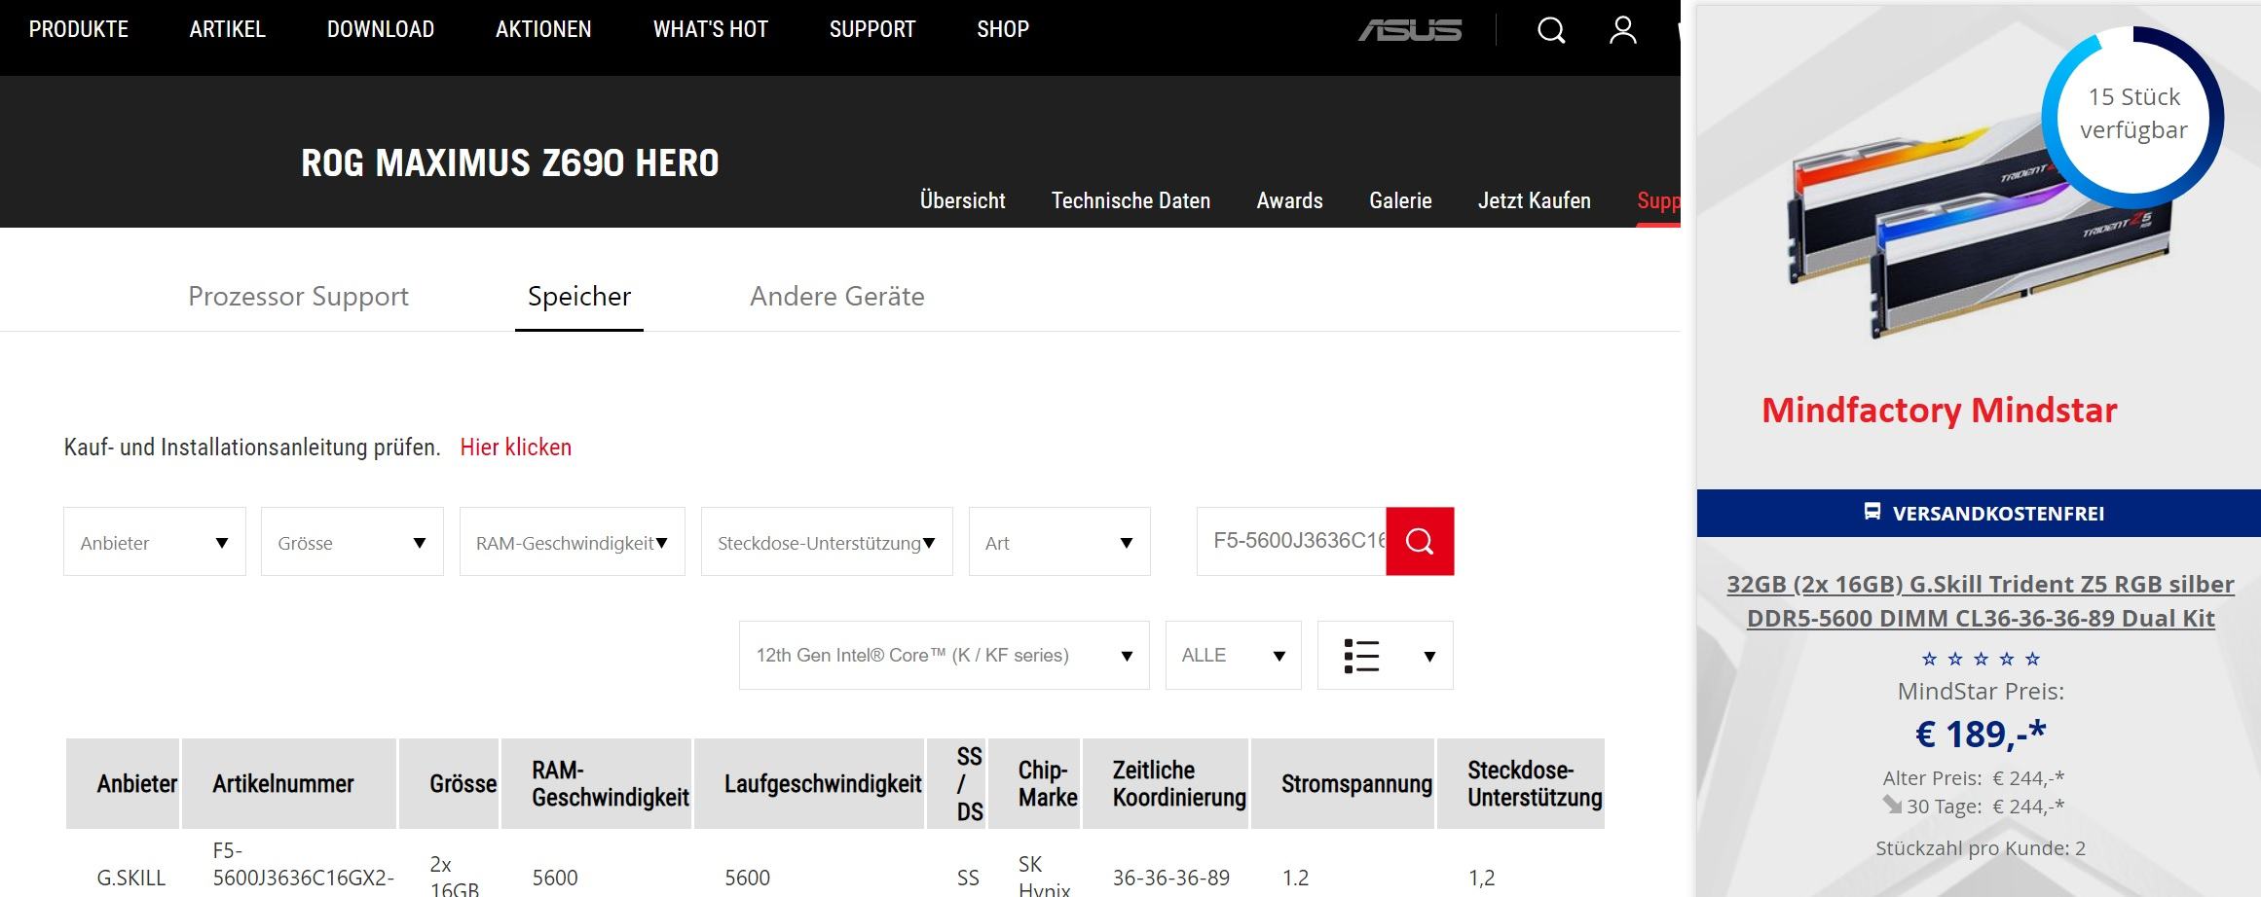Click the Mindstar product star rating
This screenshot has width=2261, height=897.
pos(1981,660)
